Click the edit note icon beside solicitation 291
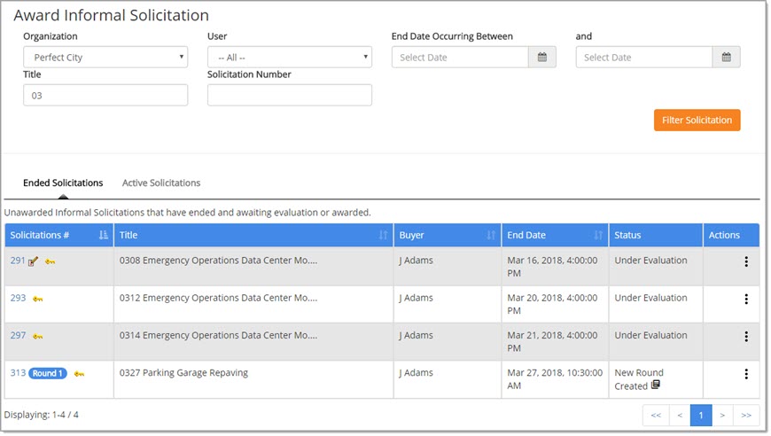The height and width of the screenshot is (436, 771). [34, 261]
